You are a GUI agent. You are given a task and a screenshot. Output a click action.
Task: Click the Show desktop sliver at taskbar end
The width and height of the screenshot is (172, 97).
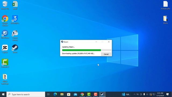171,94
